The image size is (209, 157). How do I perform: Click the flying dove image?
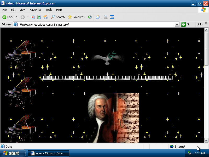point(108,58)
